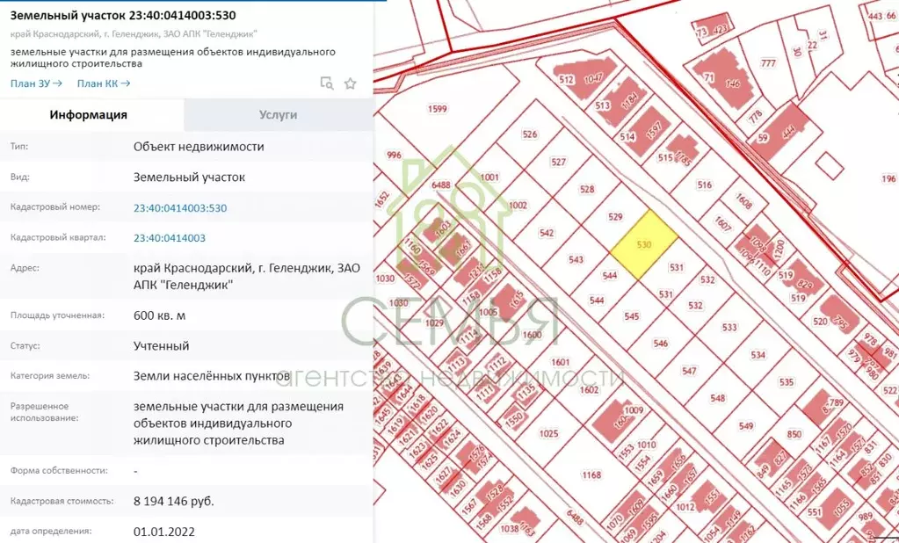Click building 146 on parcel 71
Image resolution: width=899 pixels, height=543 pixels.
coord(732,83)
